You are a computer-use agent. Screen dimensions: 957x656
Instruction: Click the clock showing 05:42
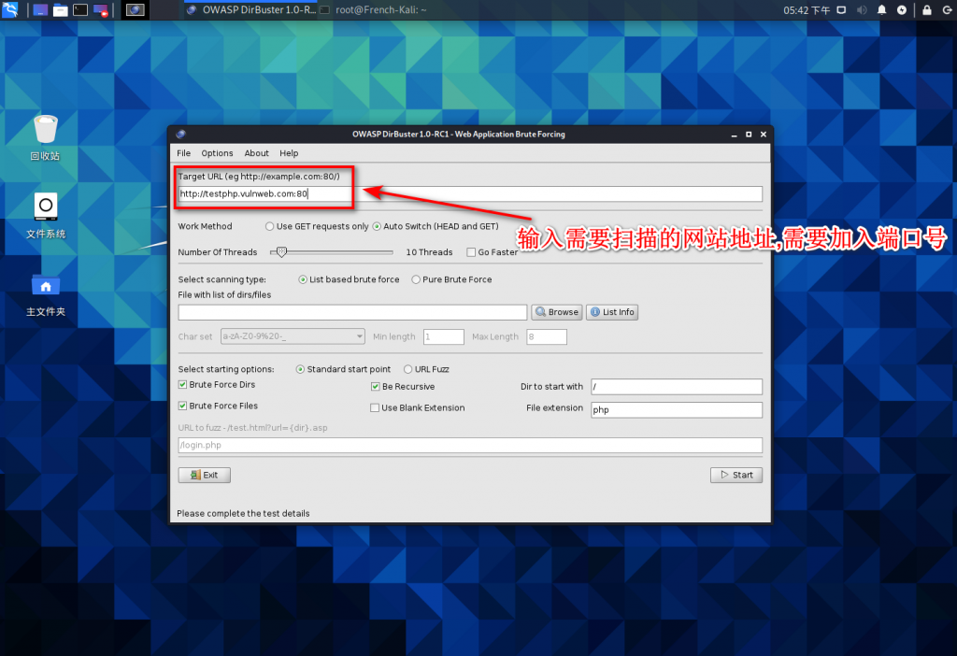pyautogui.click(x=807, y=10)
